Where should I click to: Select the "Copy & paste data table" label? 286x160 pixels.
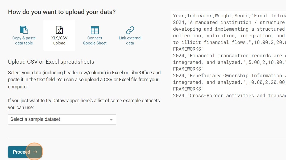[24, 40]
